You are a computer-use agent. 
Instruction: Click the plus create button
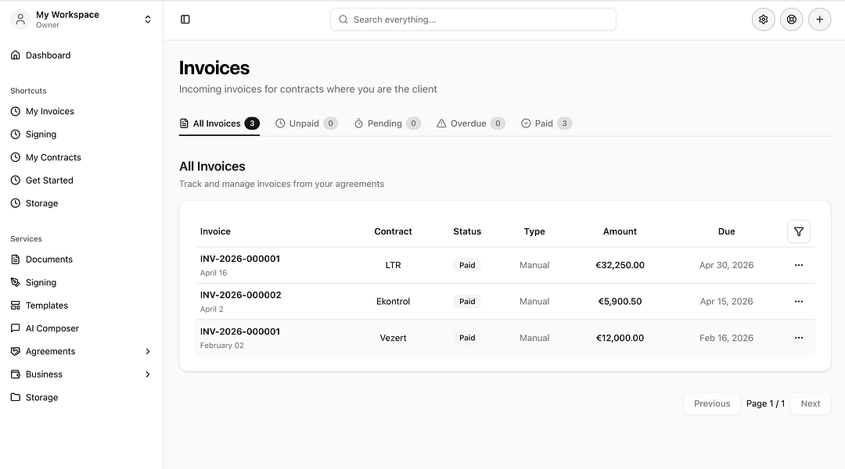[819, 20]
